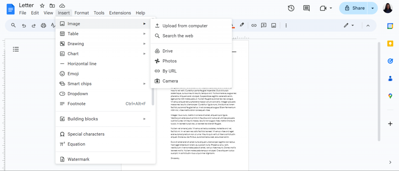Open the Format menu
The width and height of the screenshot is (399, 171).
pos(82,13)
